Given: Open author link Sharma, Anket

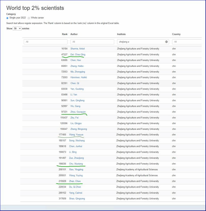Looking at the screenshot, I should pos(78,49).
